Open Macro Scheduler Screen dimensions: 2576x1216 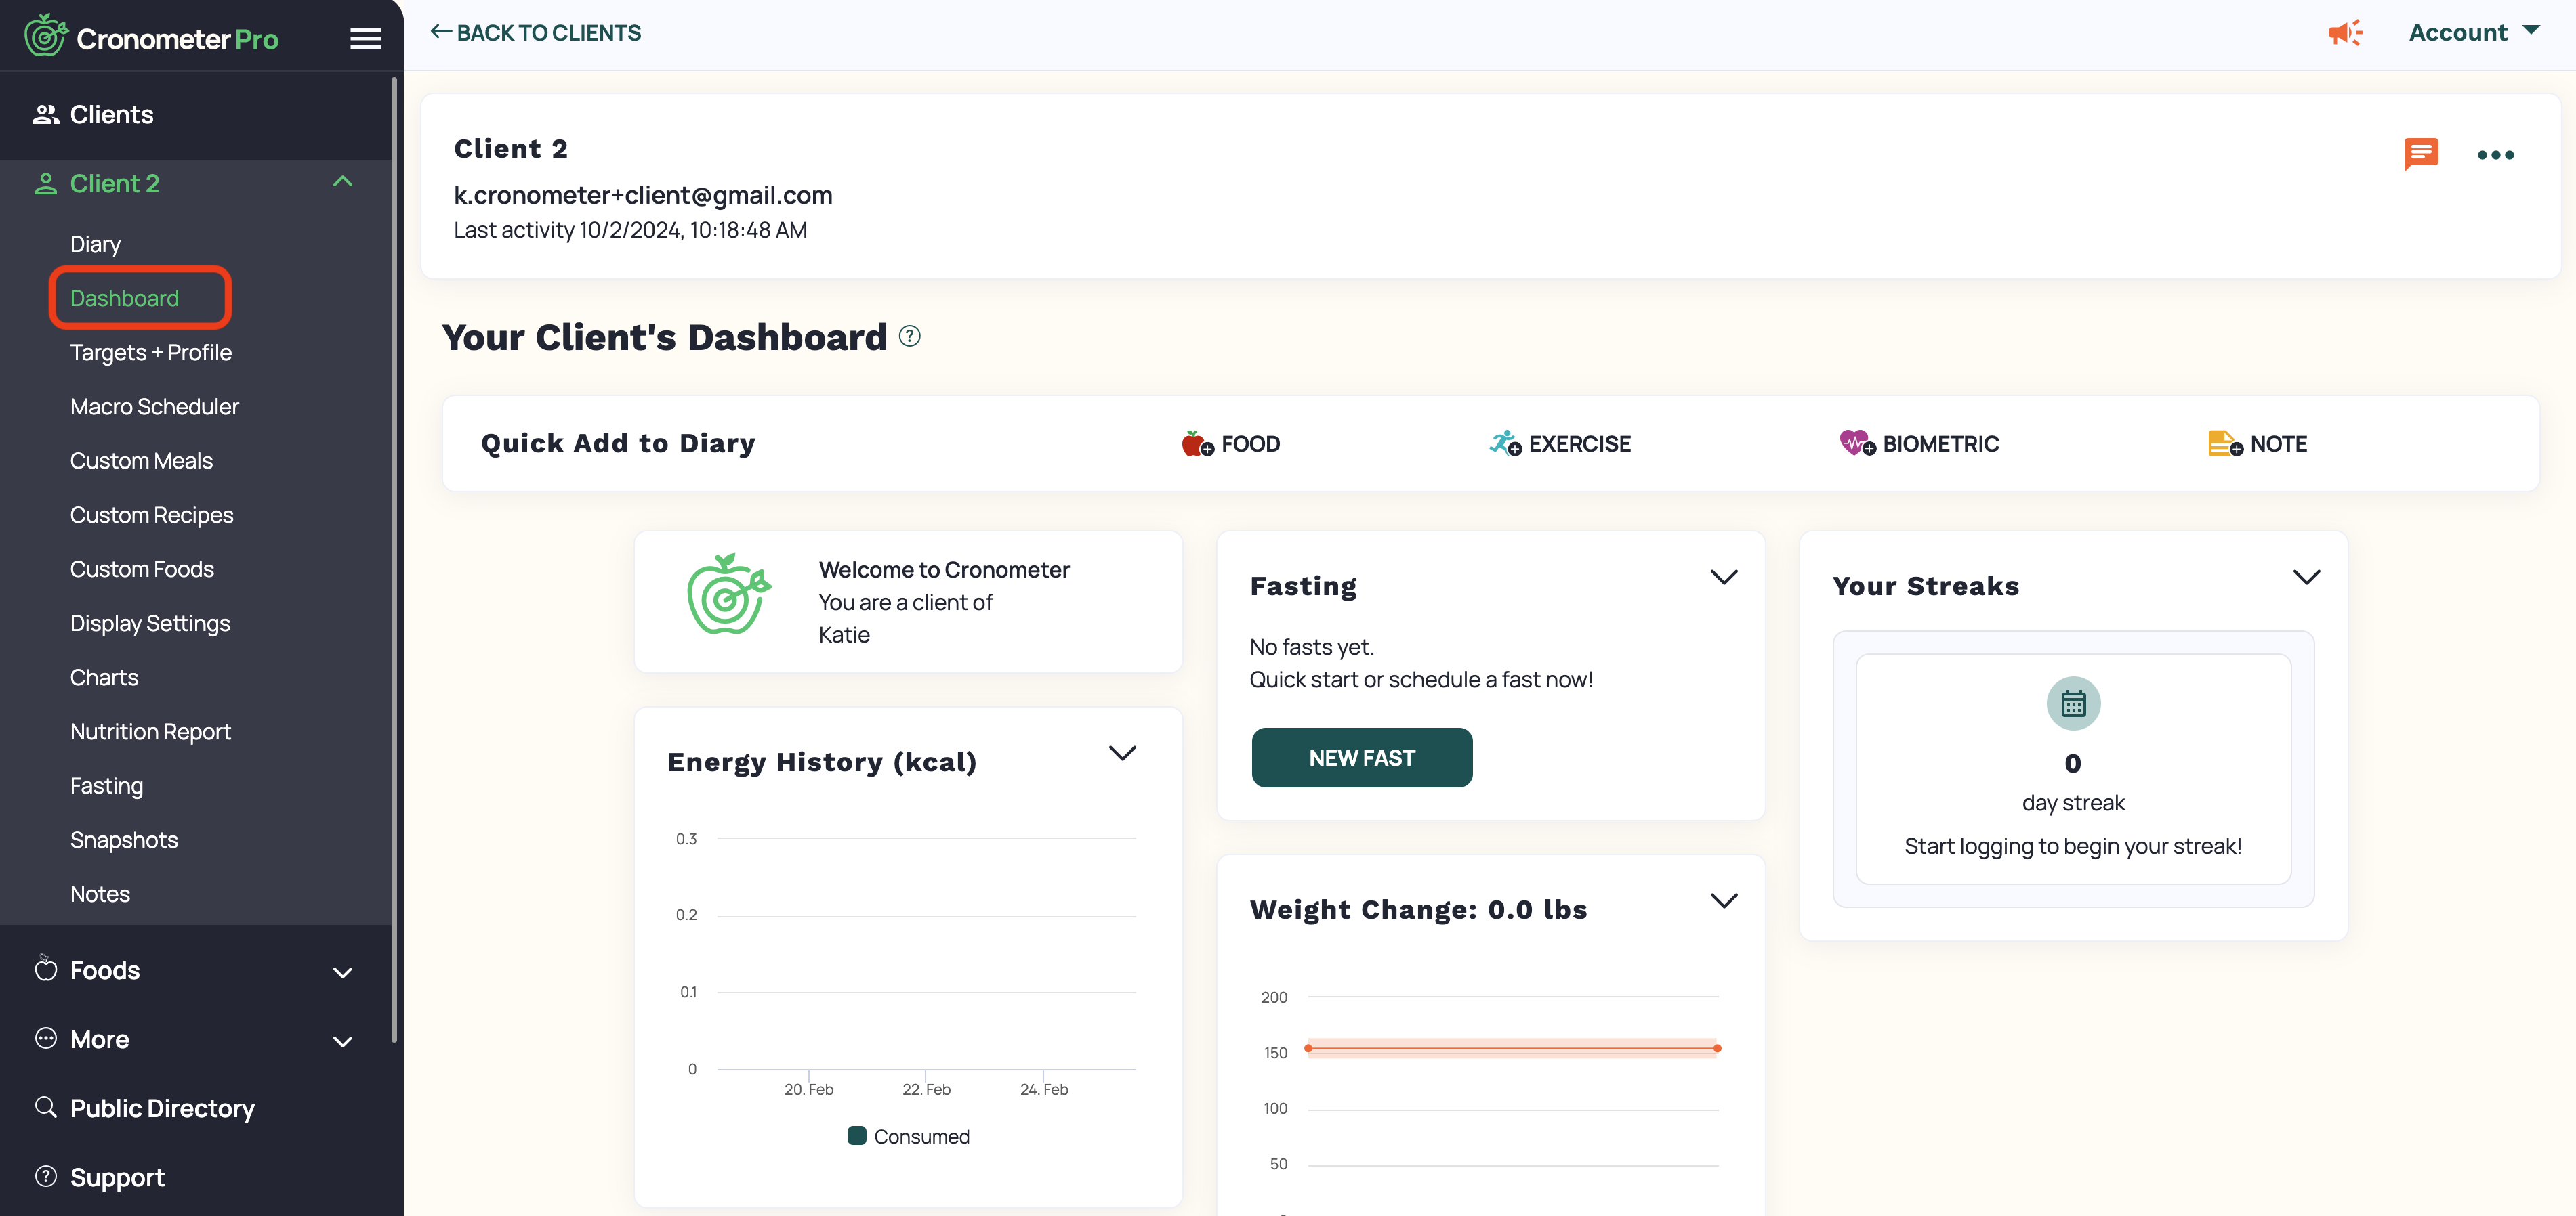[154, 407]
